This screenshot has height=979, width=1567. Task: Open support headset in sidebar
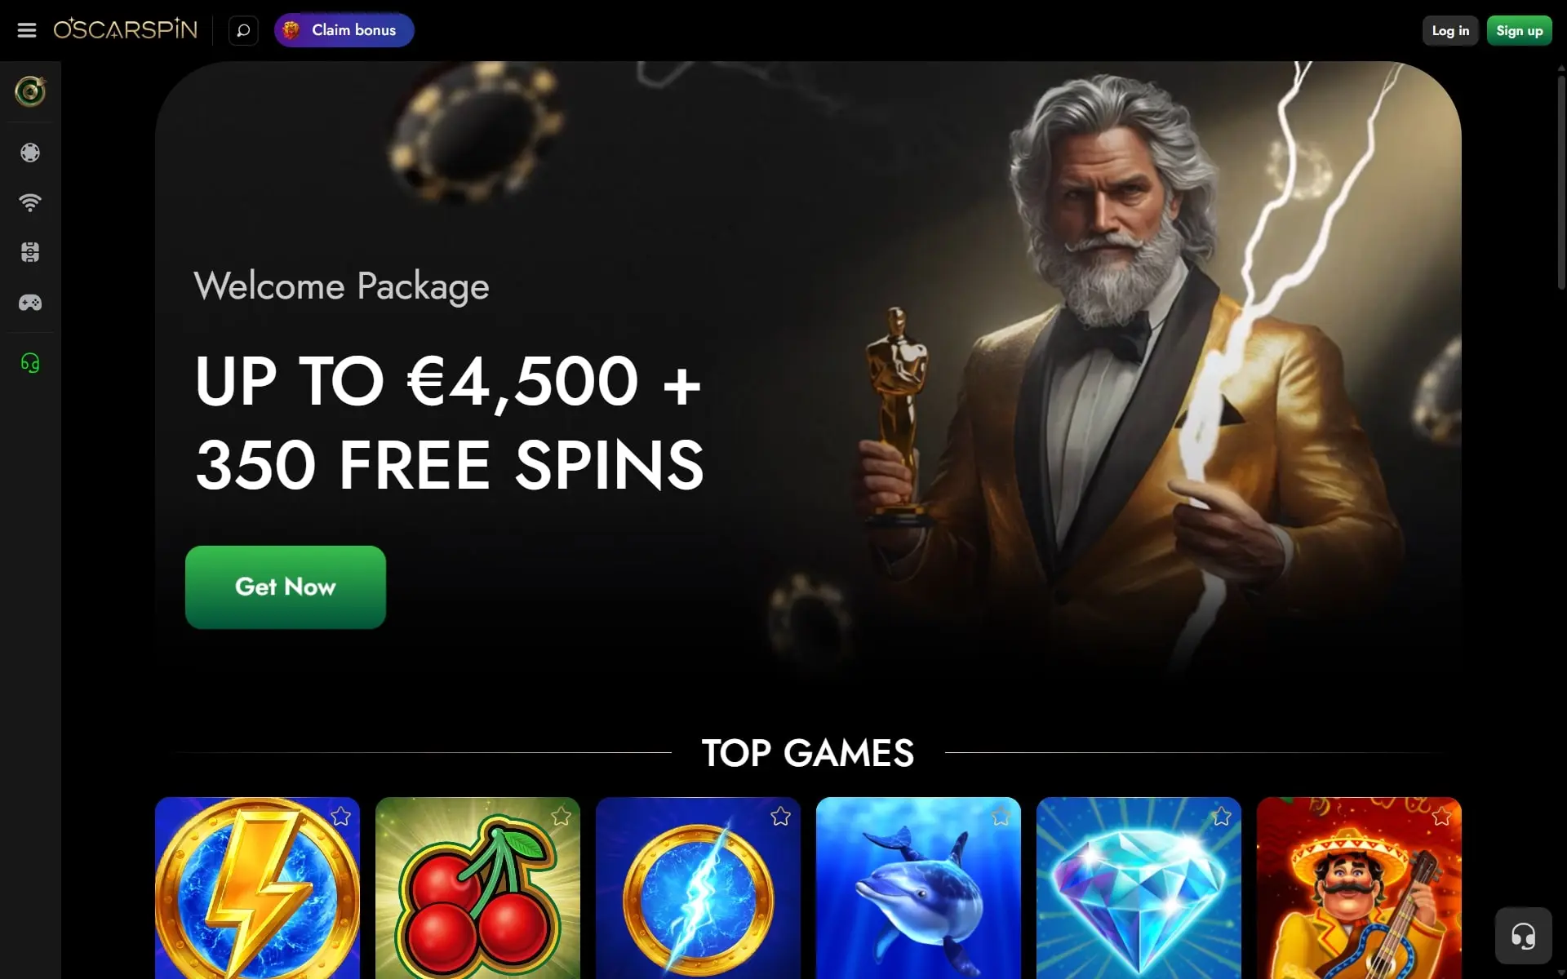30,363
